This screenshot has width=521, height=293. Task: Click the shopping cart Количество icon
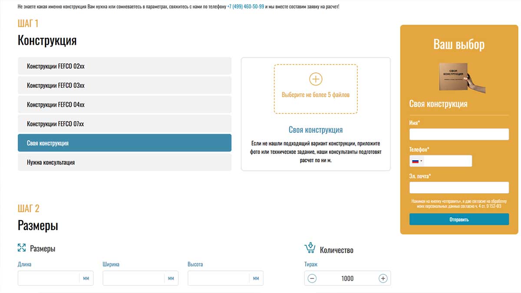(x=310, y=248)
